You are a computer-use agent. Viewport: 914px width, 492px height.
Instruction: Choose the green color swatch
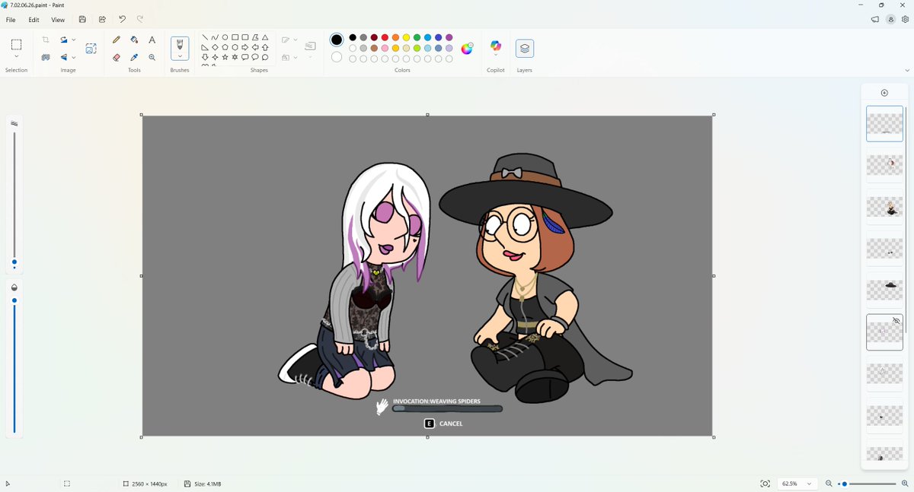tap(417, 37)
